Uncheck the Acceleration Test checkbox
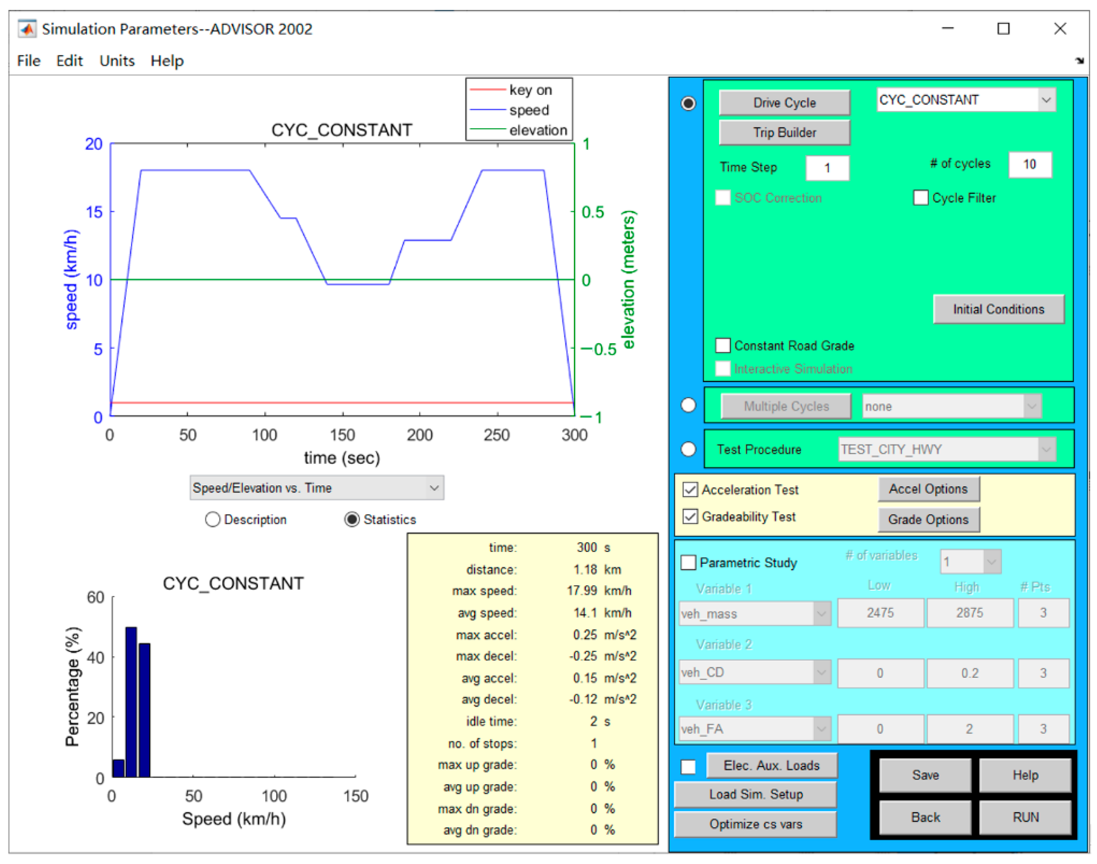 [x=690, y=489]
